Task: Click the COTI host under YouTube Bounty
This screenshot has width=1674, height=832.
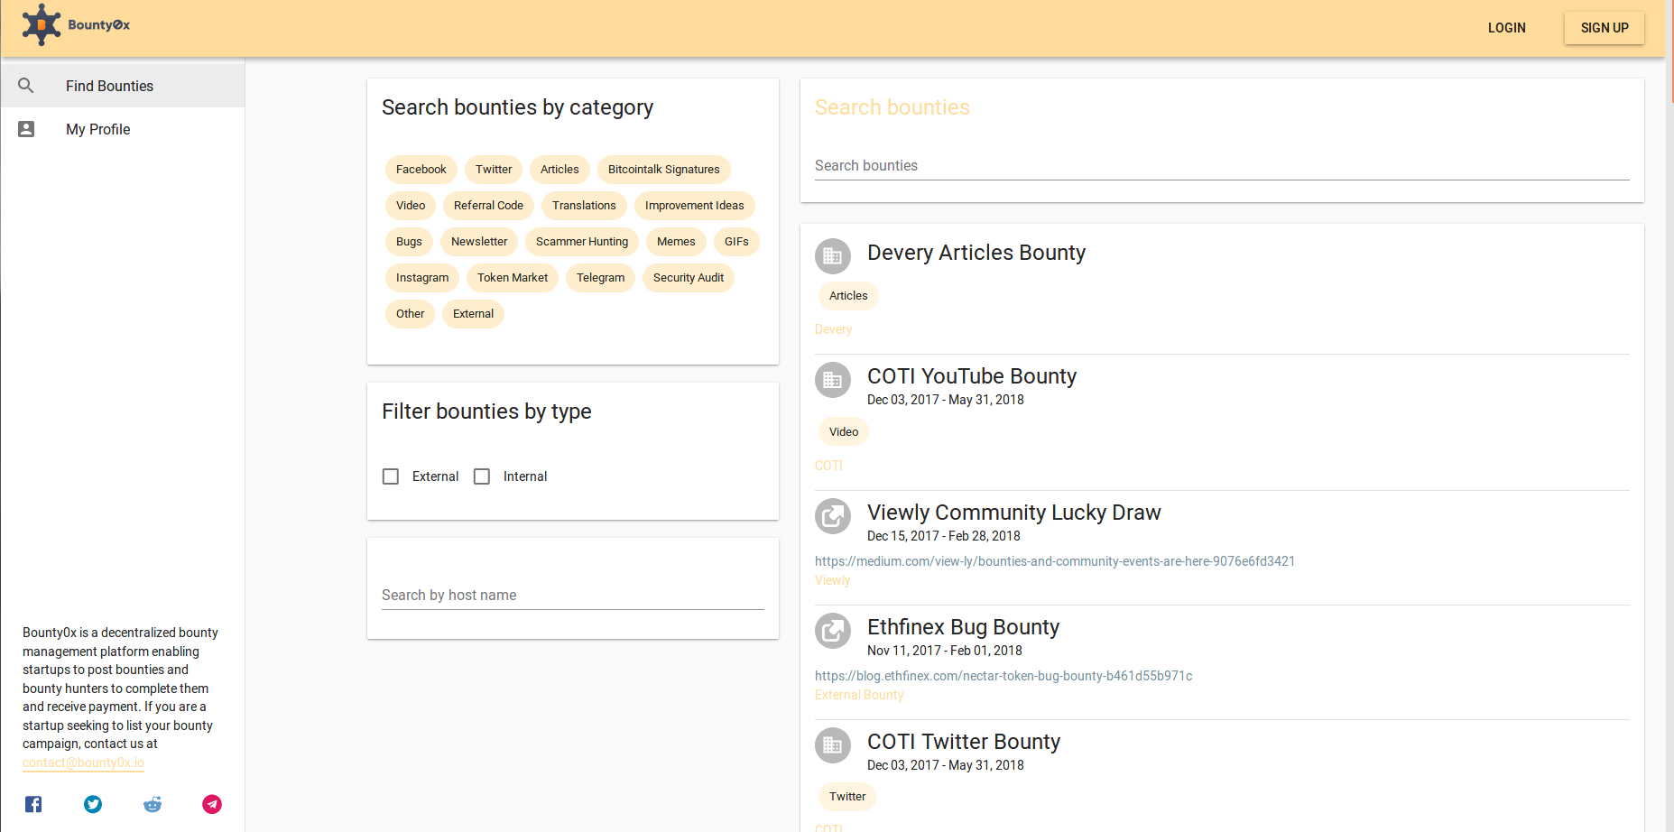Action: pyautogui.click(x=828, y=466)
